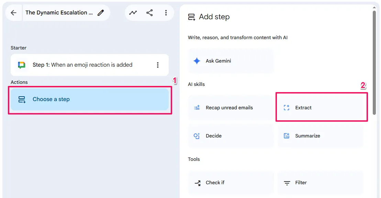Click the flow title text
This screenshot has height=198, width=381.
pyautogui.click(x=59, y=13)
